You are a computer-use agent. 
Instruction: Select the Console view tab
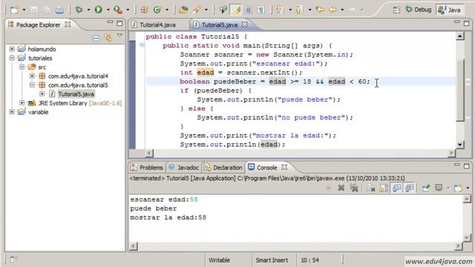coord(266,168)
